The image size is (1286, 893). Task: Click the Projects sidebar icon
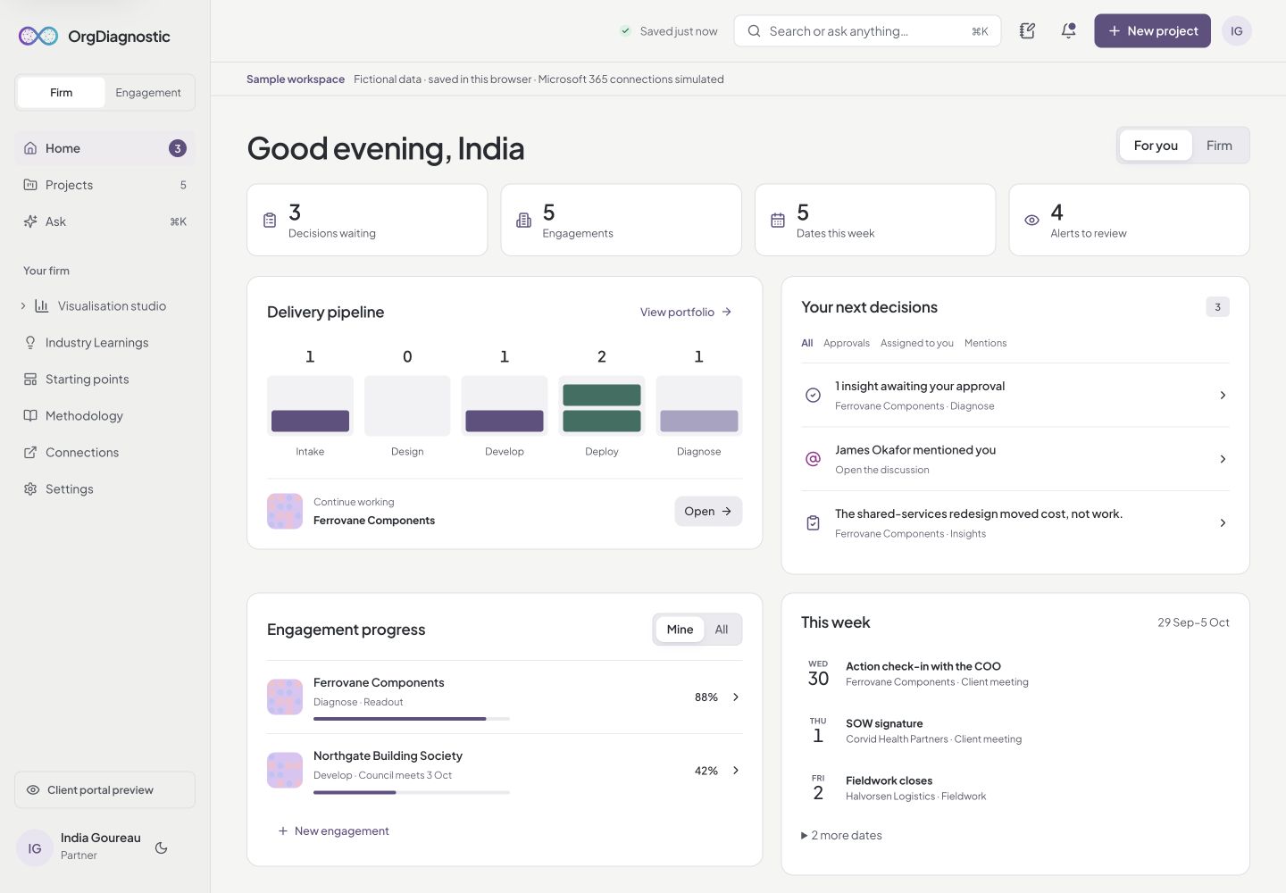30,185
